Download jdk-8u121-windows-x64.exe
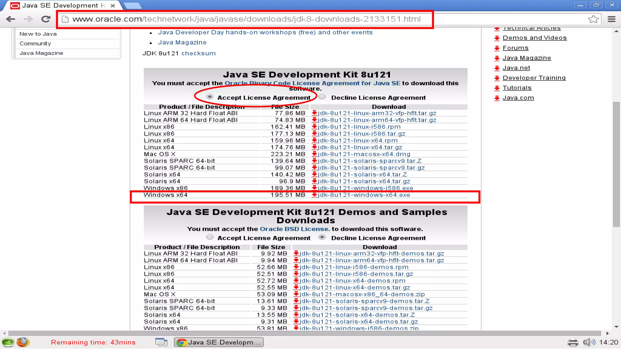The width and height of the screenshot is (621, 349). pos(364,195)
